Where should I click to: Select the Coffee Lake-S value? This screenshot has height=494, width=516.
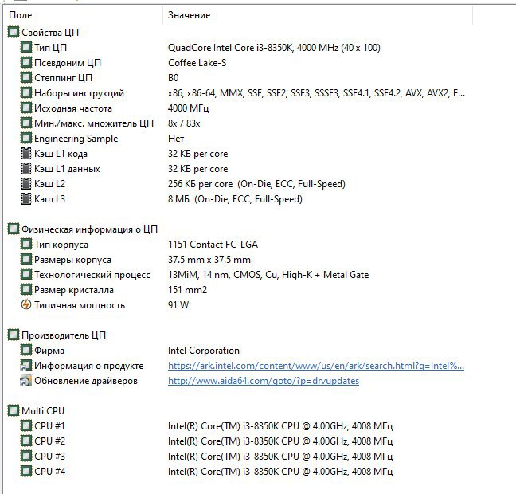point(197,63)
